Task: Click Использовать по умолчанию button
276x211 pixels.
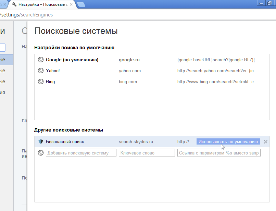Action: [228, 141]
